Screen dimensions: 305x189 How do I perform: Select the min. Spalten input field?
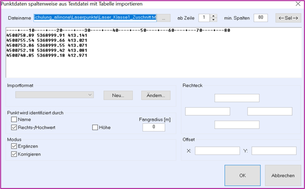[x=261, y=18]
